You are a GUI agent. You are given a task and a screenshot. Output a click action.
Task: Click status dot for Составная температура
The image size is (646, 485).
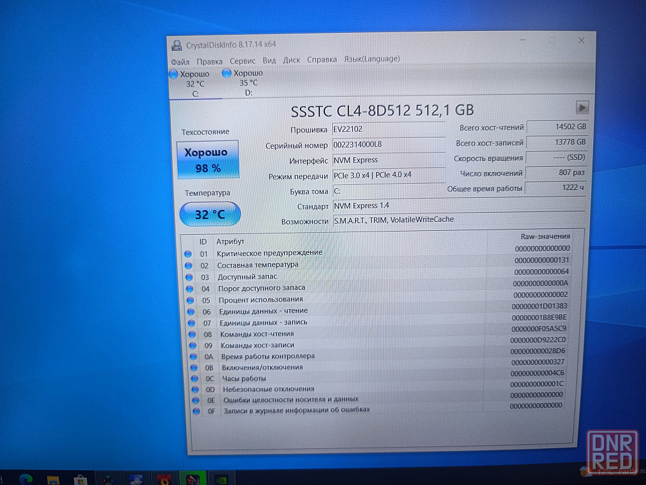tap(188, 266)
